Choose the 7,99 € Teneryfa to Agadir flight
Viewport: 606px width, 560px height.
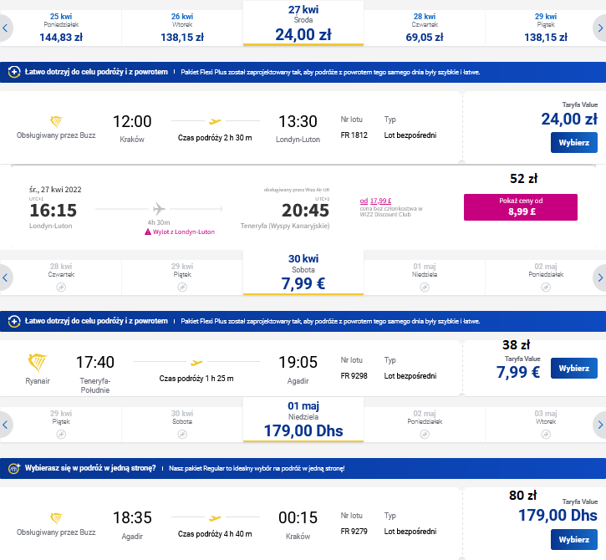click(x=574, y=369)
